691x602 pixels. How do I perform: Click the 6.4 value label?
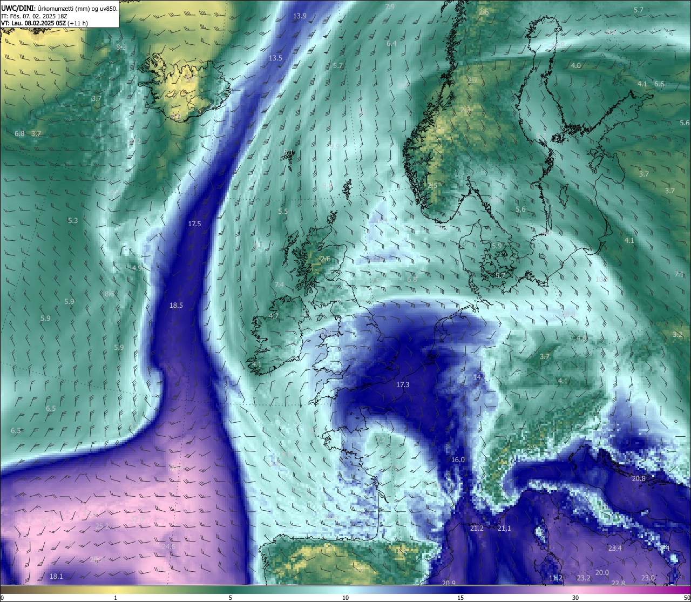pyautogui.click(x=391, y=43)
